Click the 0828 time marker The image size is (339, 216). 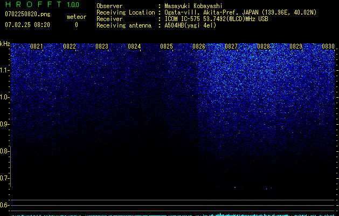pyautogui.click(x=264, y=46)
